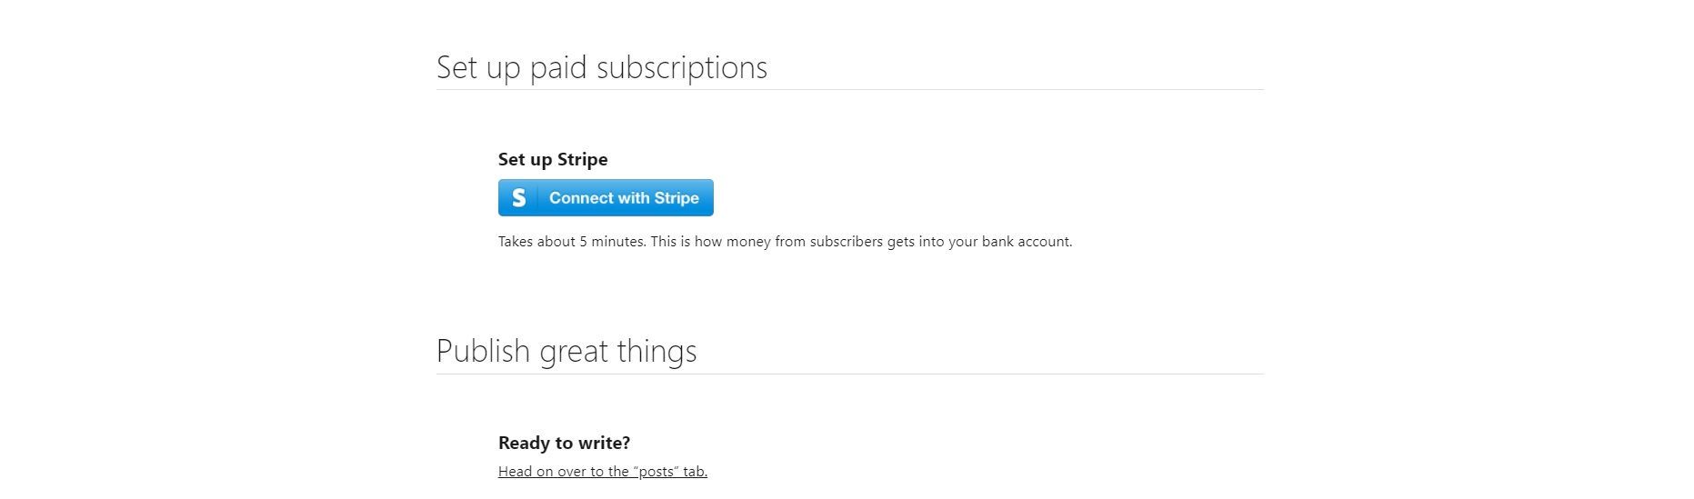The height and width of the screenshot is (499, 1694).
Task: Click the word tab at the end of the link
Action: pos(696,471)
